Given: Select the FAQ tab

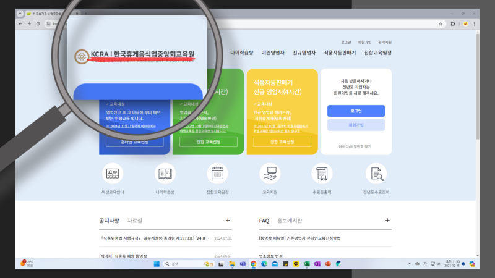Looking at the screenshot, I should coord(264,221).
